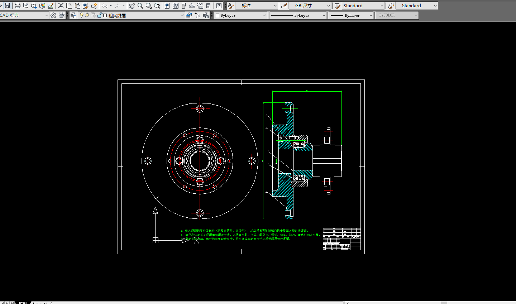Viewport: 516px width, 304px height.
Task: Open the ByLayer color control dropdown
Action: point(241,15)
